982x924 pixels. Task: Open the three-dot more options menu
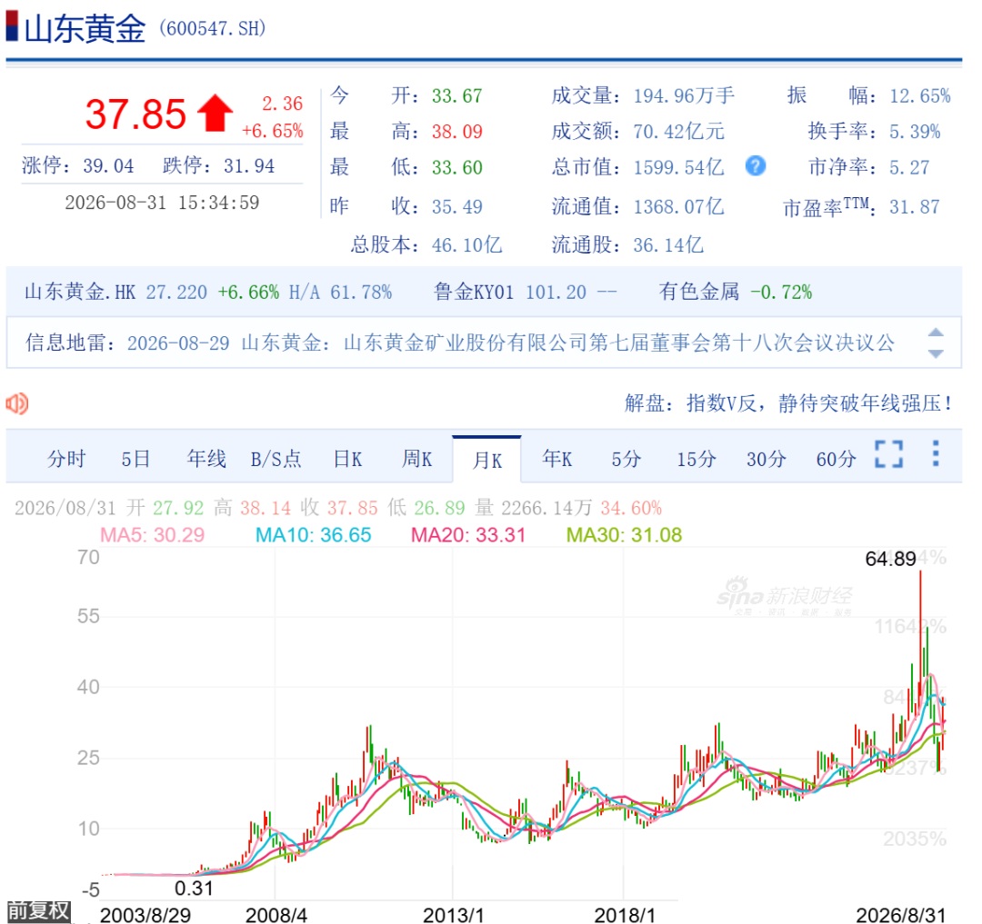[x=936, y=453]
